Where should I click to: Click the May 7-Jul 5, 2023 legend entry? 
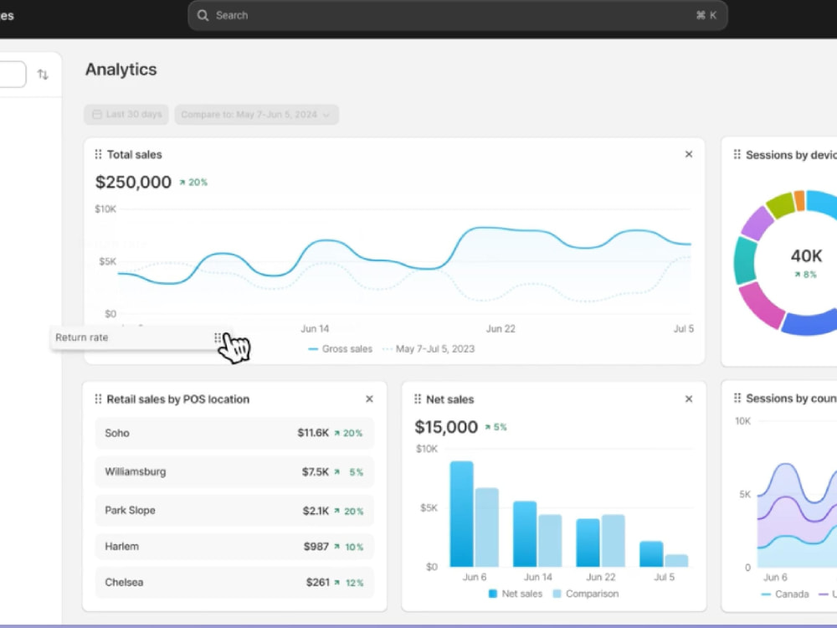coord(429,348)
